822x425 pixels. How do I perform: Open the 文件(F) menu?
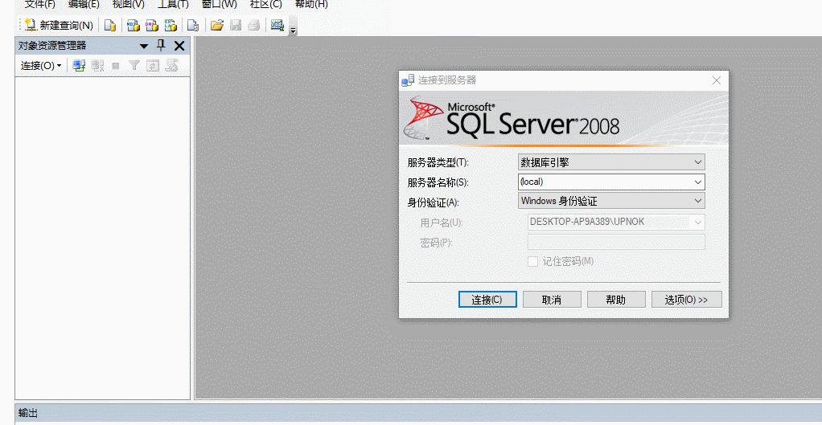point(40,4)
